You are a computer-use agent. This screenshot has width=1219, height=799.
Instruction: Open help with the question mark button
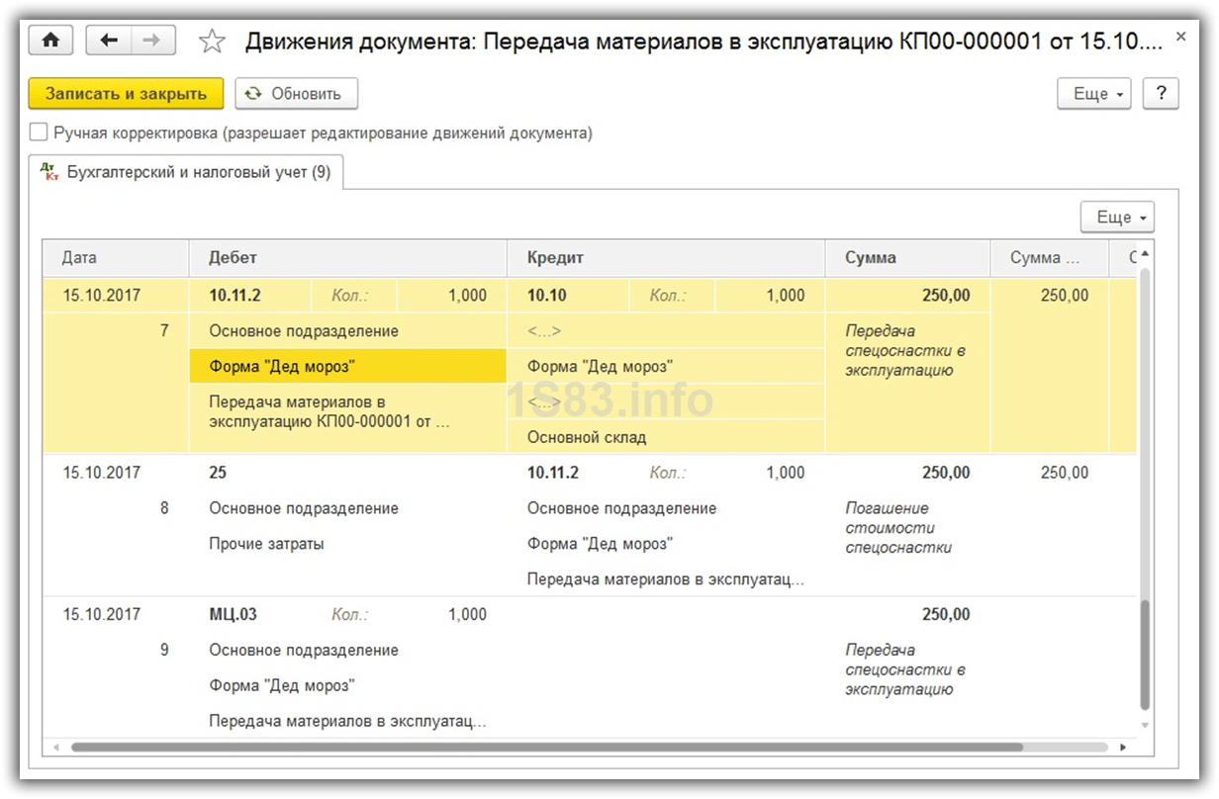point(1161,94)
